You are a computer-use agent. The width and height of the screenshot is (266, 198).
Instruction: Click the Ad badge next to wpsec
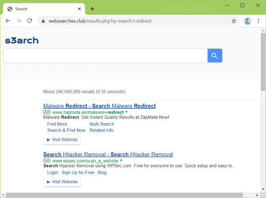(x=47, y=160)
